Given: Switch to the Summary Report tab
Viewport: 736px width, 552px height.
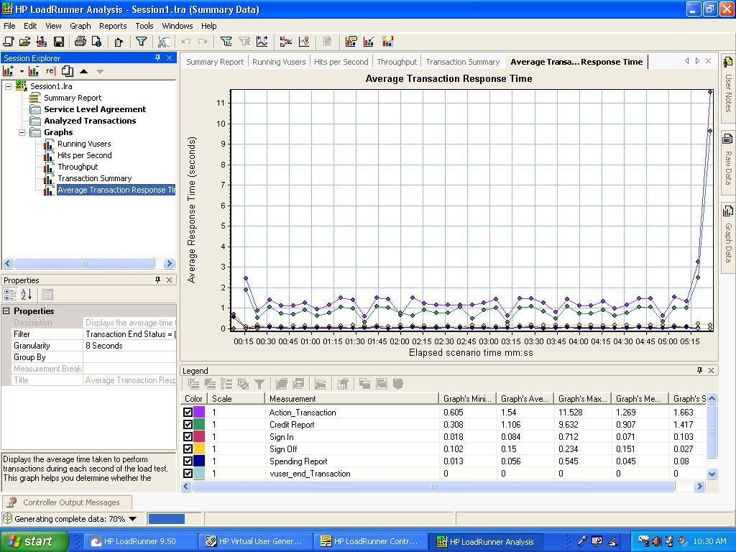Looking at the screenshot, I should click(215, 62).
